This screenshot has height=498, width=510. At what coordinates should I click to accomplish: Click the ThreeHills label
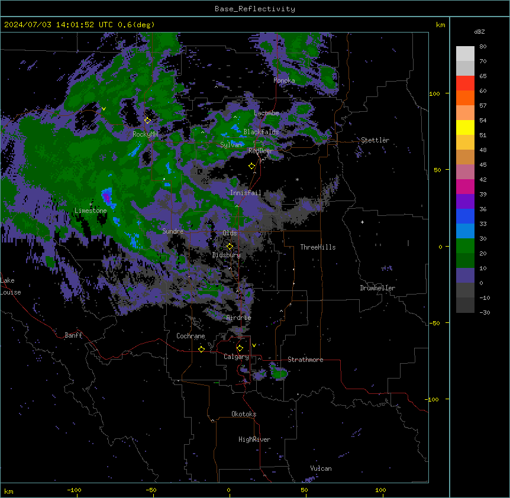click(x=318, y=247)
